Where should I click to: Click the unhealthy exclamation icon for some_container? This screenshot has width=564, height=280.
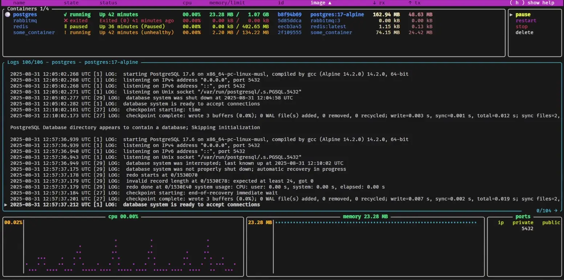click(65, 32)
